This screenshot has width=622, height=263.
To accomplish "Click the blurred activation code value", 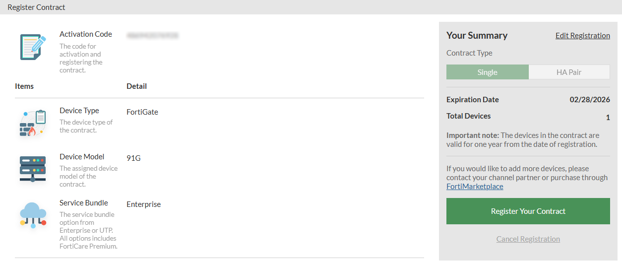I will (x=152, y=36).
